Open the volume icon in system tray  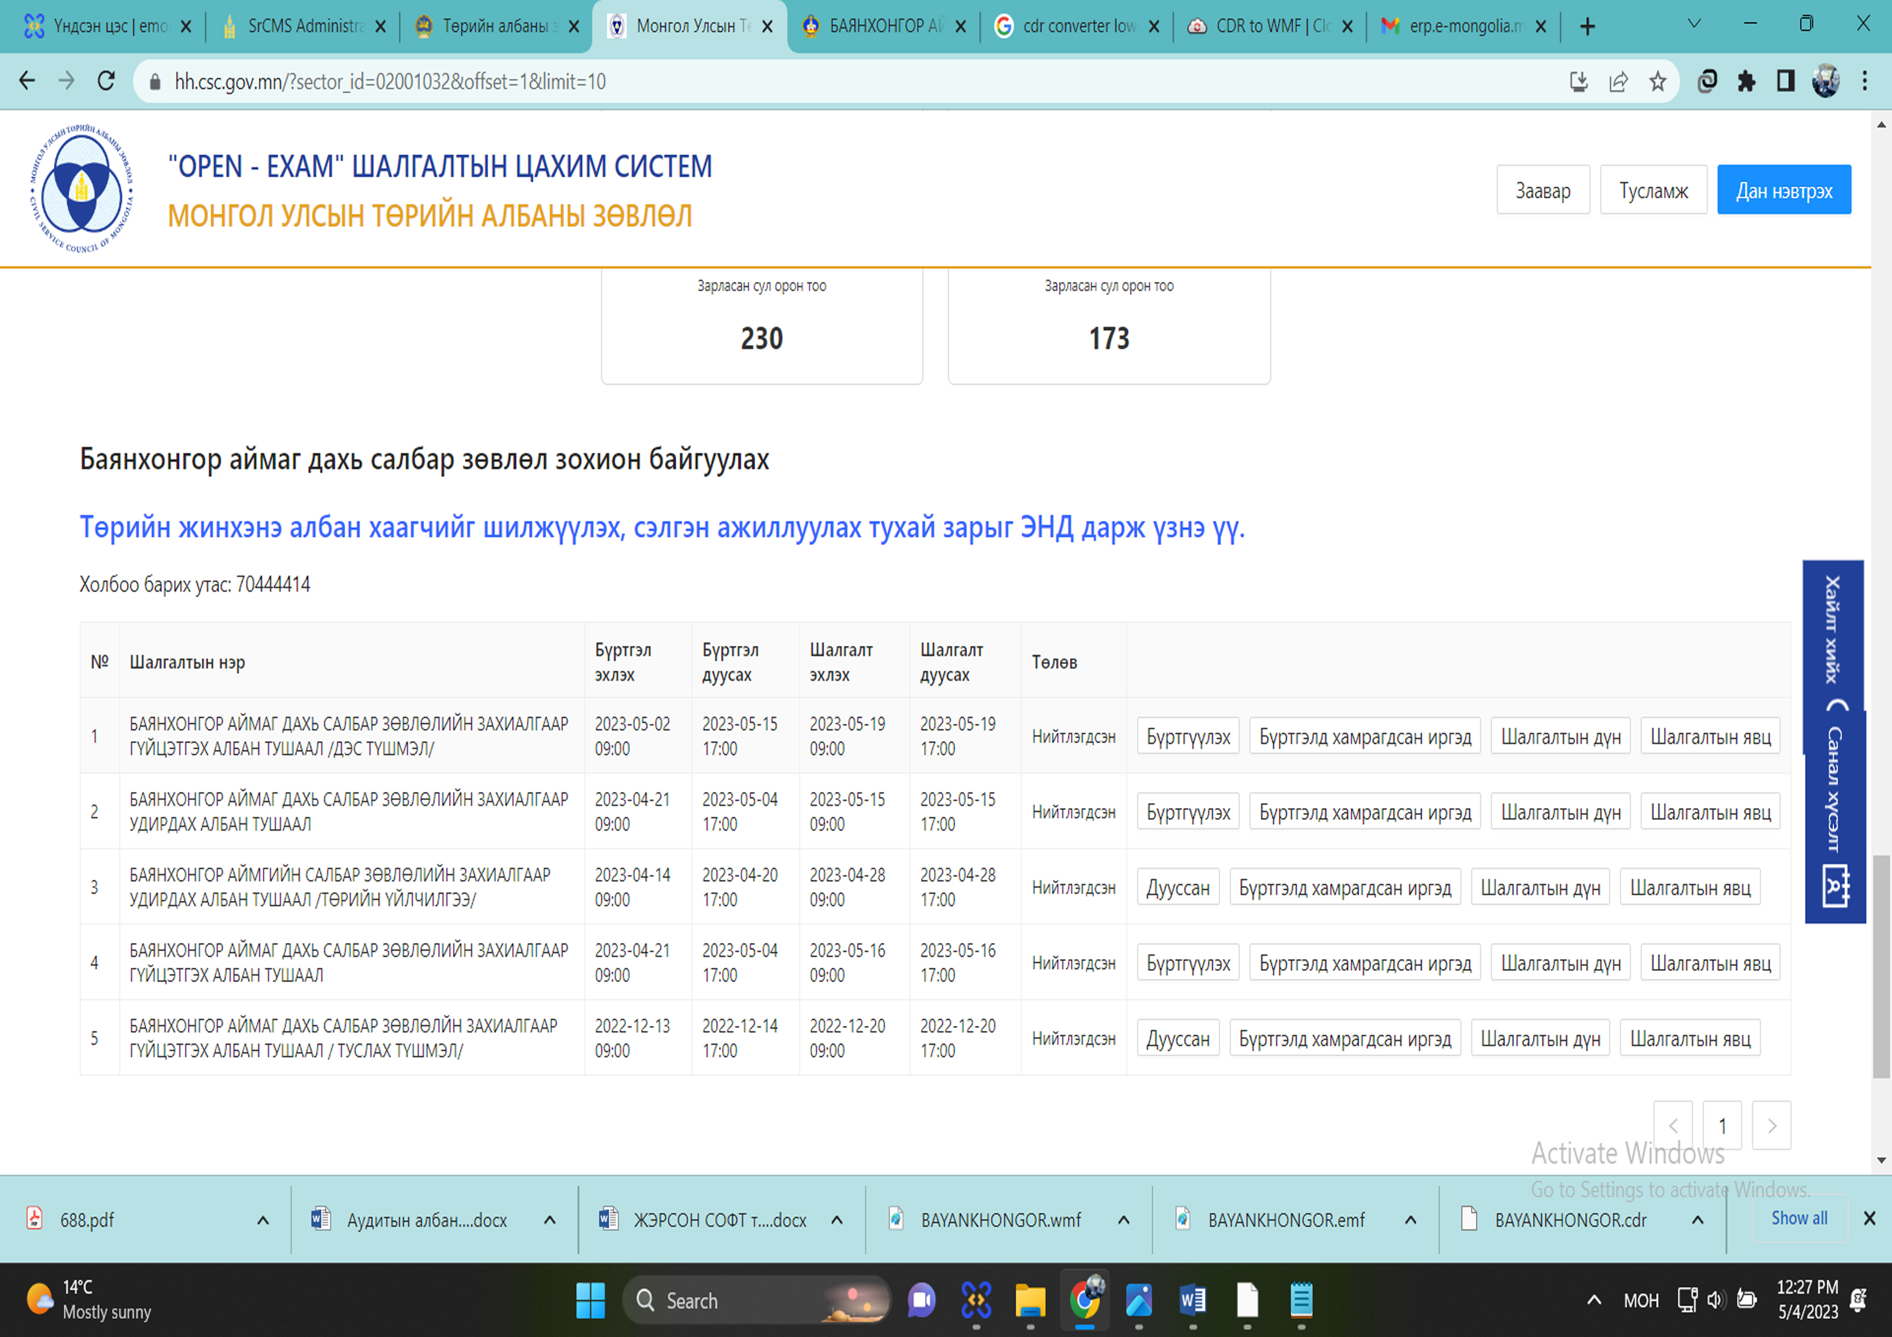[1716, 1301]
